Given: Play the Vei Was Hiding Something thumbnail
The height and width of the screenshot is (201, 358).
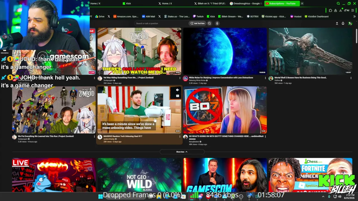Looking at the screenshot, I should tap(139, 51).
